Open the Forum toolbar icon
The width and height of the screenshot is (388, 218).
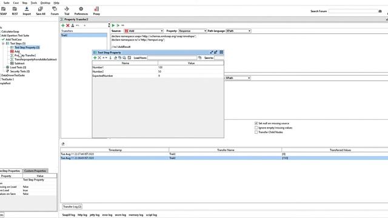[55, 9]
